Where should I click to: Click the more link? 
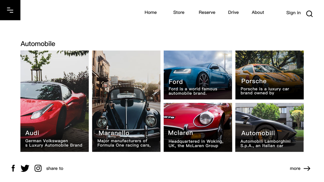pos(295,168)
